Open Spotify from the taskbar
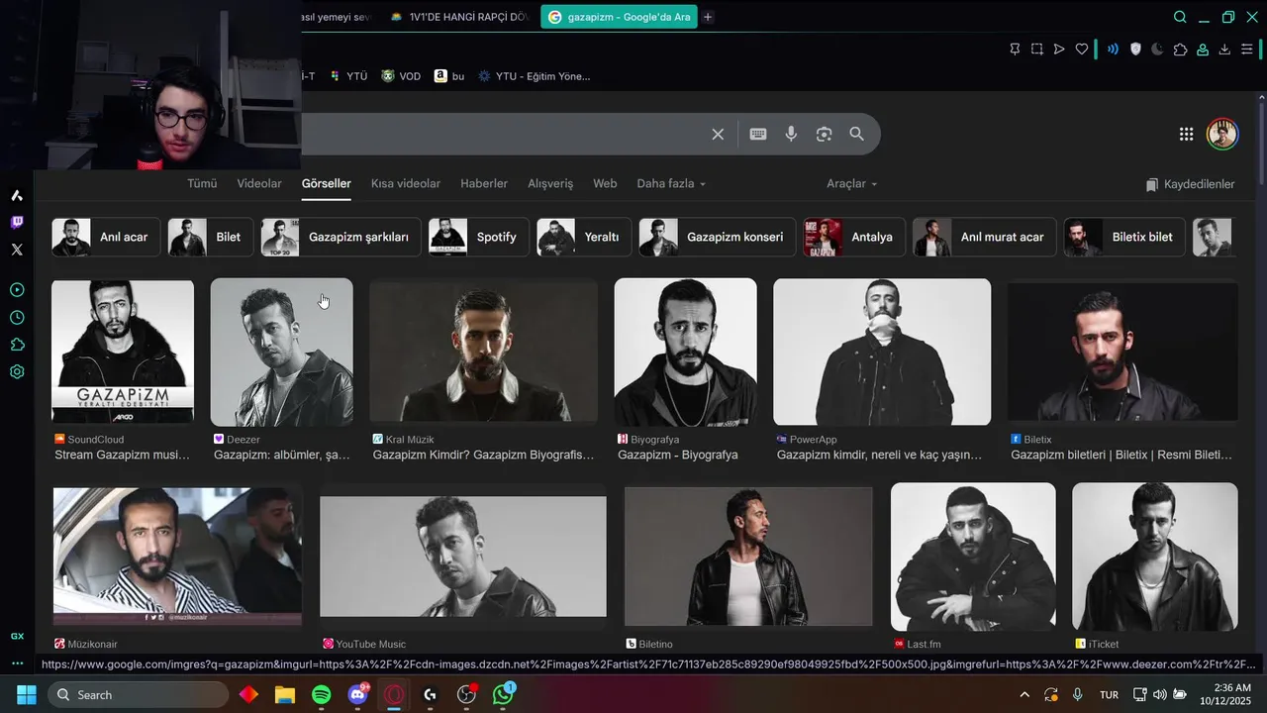This screenshot has height=713, width=1267. (x=322, y=695)
